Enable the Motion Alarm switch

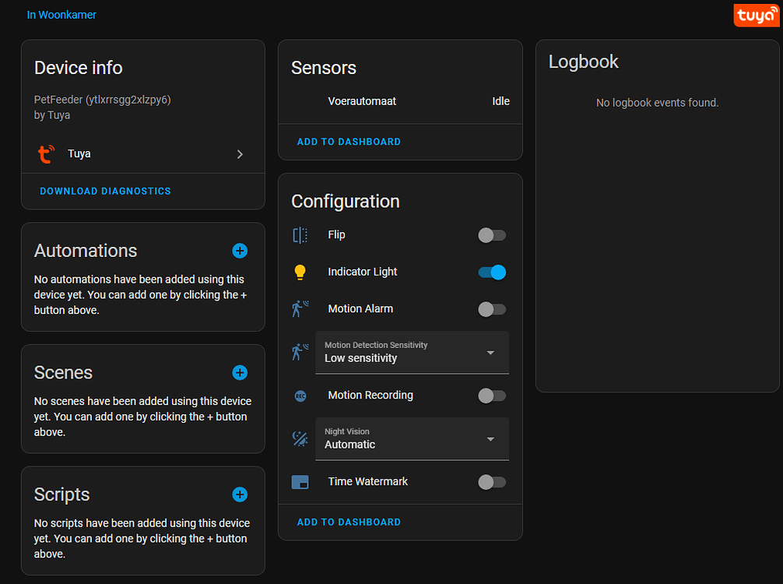click(492, 309)
